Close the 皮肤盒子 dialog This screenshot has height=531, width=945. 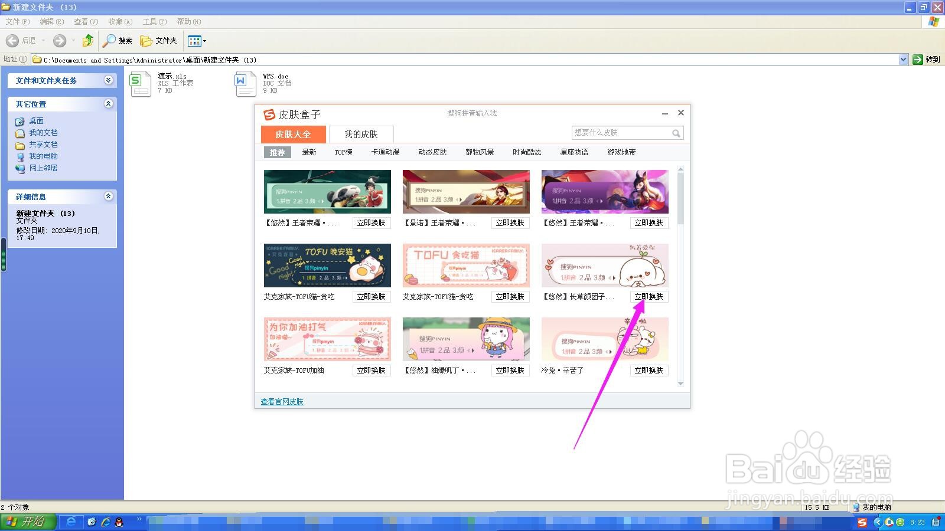[x=681, y=113]
